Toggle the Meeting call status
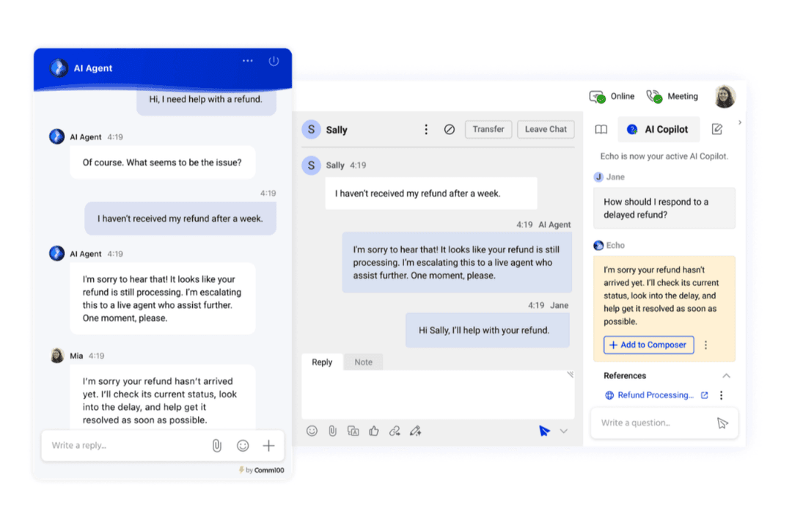Screen dimensions: 792x528 point(672,96)
